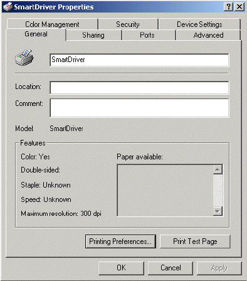Click the Print Test Page button
This screenshot has height=281, width=247.
click(x=195, y=241)
